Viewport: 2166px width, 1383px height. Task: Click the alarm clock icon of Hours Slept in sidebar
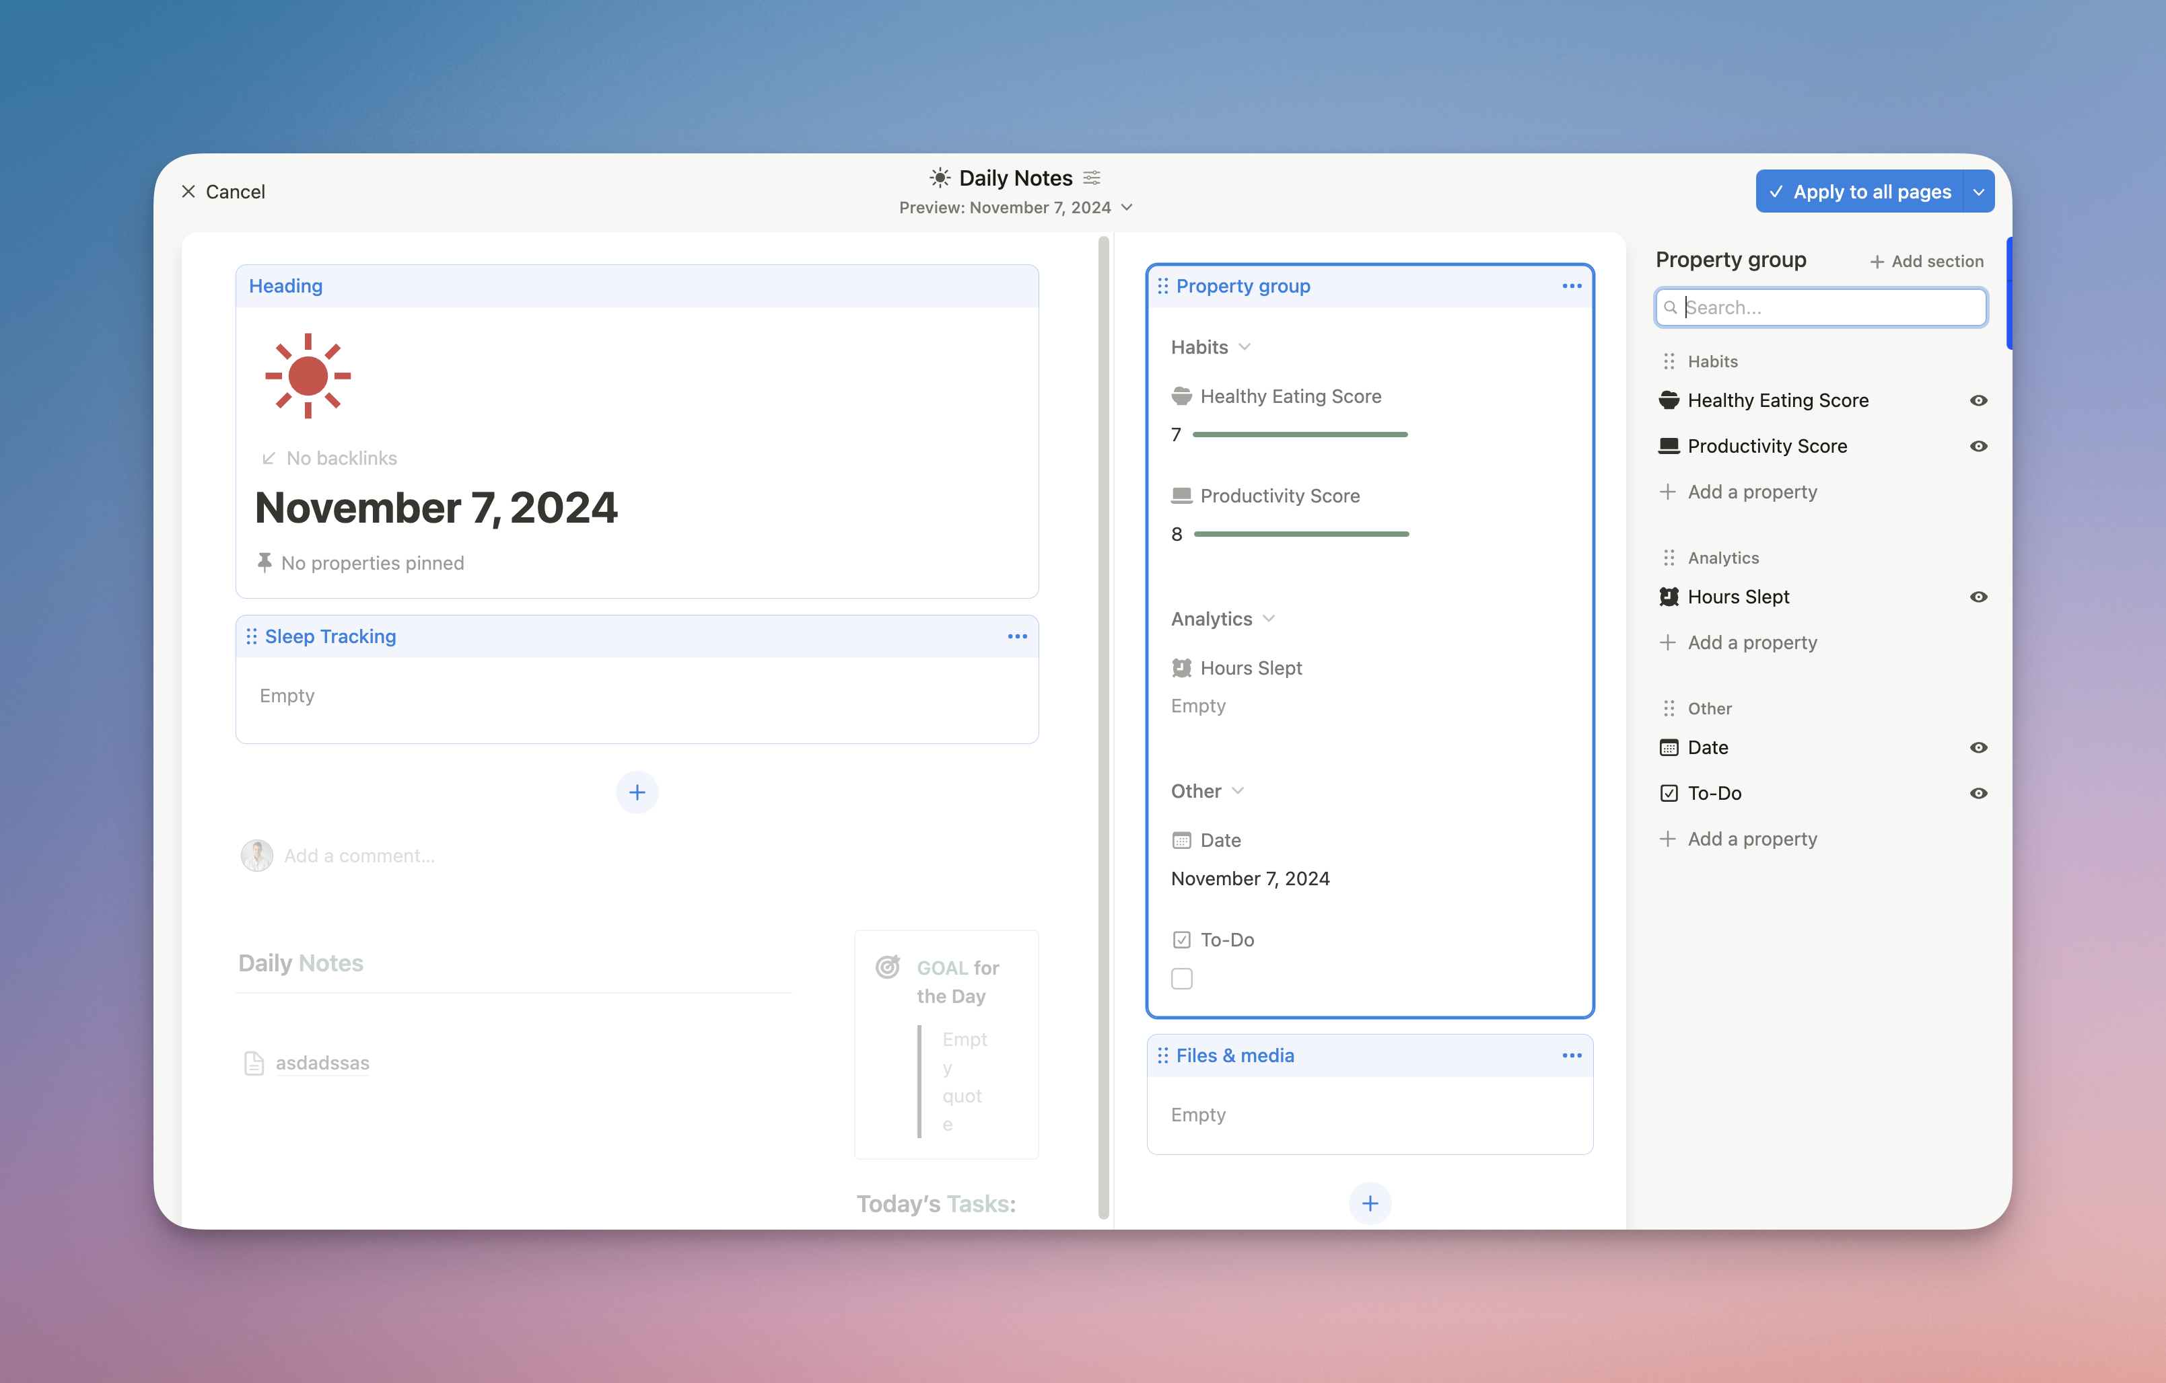click(x=1669, y=597)
